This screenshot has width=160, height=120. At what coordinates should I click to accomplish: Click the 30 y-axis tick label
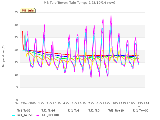(x=16, y=25)
